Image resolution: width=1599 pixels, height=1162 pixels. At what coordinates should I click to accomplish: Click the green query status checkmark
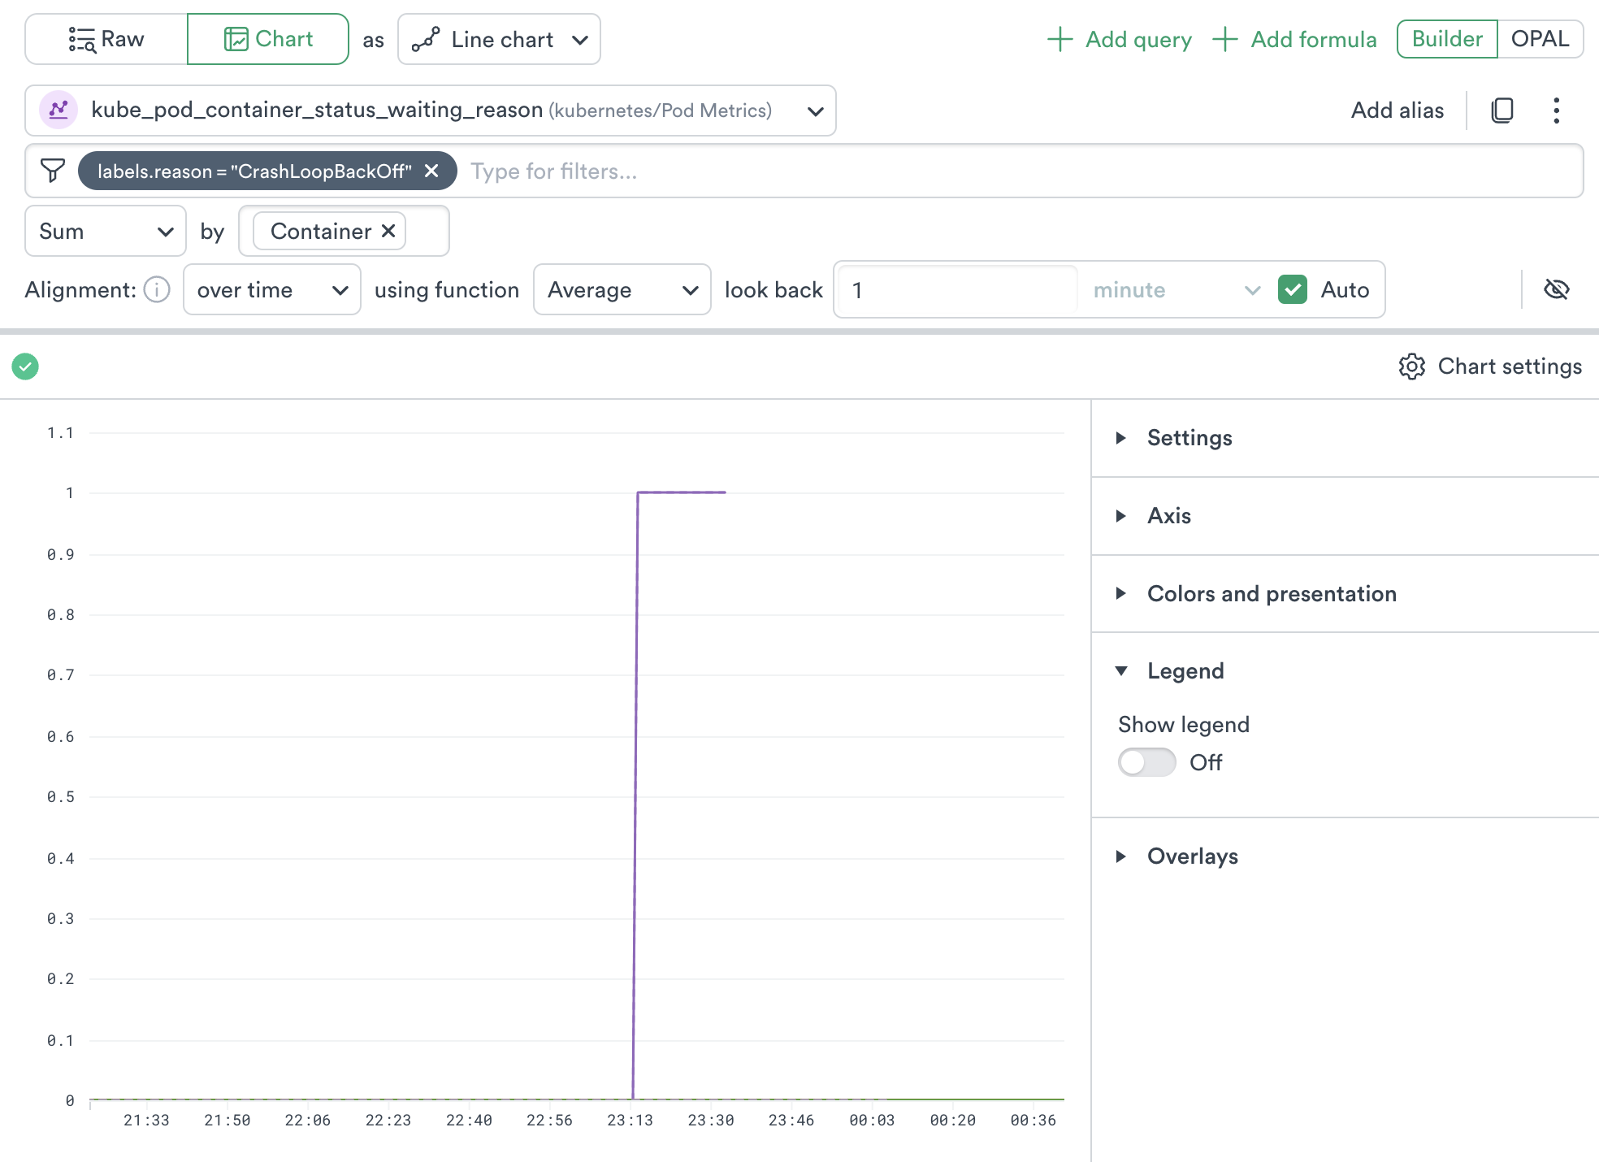pos(25,366)
